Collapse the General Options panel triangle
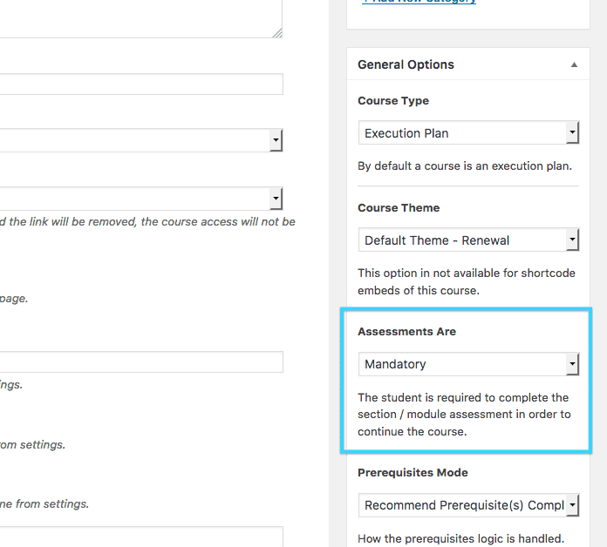Image resolution: width=607 pixels, height=547 pixels. click(574, 65)
